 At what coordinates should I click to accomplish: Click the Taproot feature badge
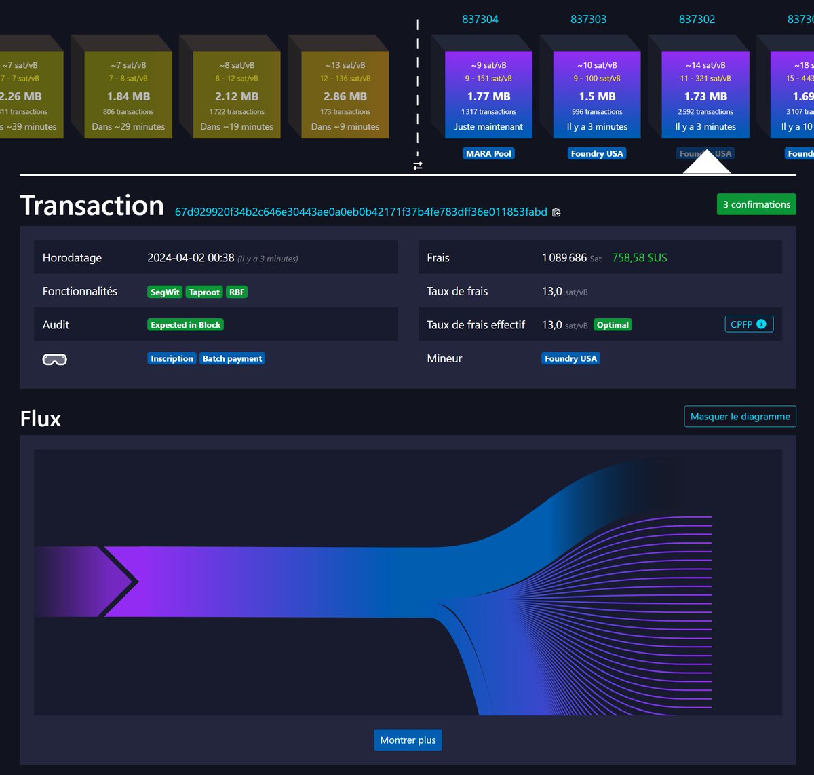[x=204, y=292]
